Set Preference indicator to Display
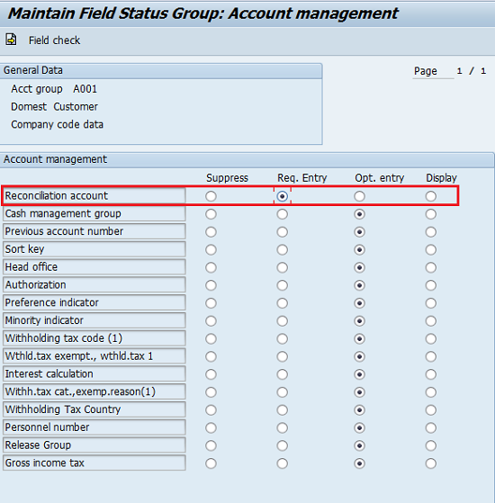 click(431, 303)
